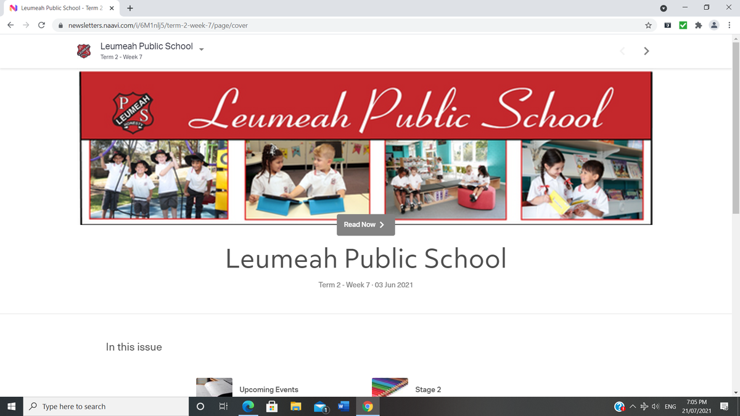Switch to Chrome taskbar icon

[x=368, y=406]
